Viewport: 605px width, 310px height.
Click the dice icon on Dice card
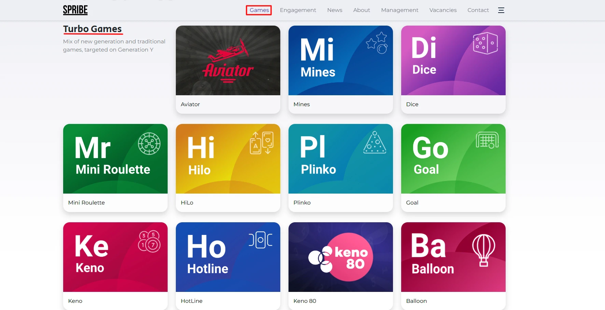(485, 43)
